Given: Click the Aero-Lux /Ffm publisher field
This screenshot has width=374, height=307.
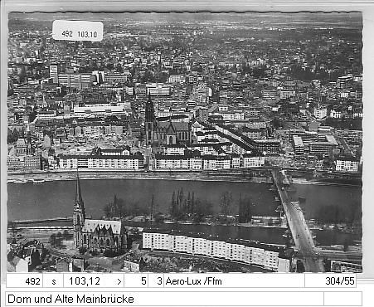Looking at the screenshot, I should pyautogui.click(x=234, y=281).
